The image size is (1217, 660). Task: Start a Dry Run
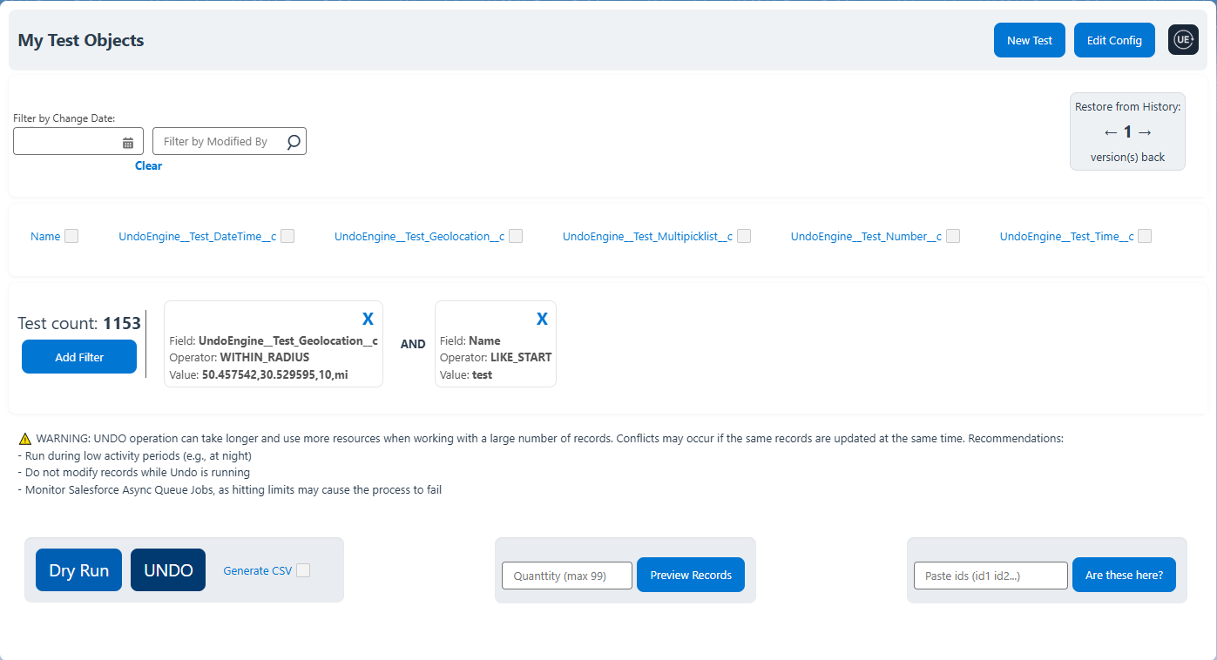click(x=78, y=570)
